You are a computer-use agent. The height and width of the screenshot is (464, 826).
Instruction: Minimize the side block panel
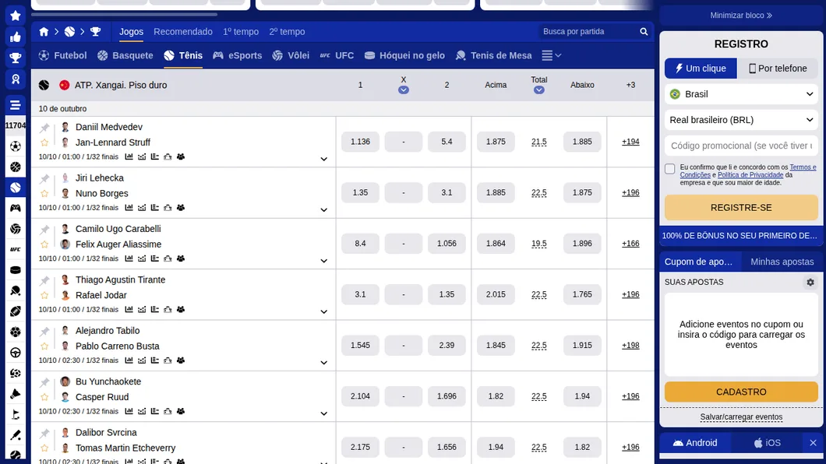(x=741, y=16)
